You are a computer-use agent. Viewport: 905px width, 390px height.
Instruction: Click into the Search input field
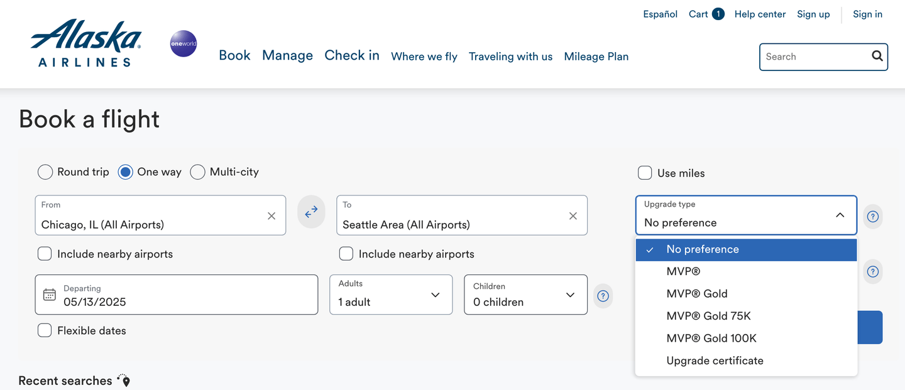[814, 57]
